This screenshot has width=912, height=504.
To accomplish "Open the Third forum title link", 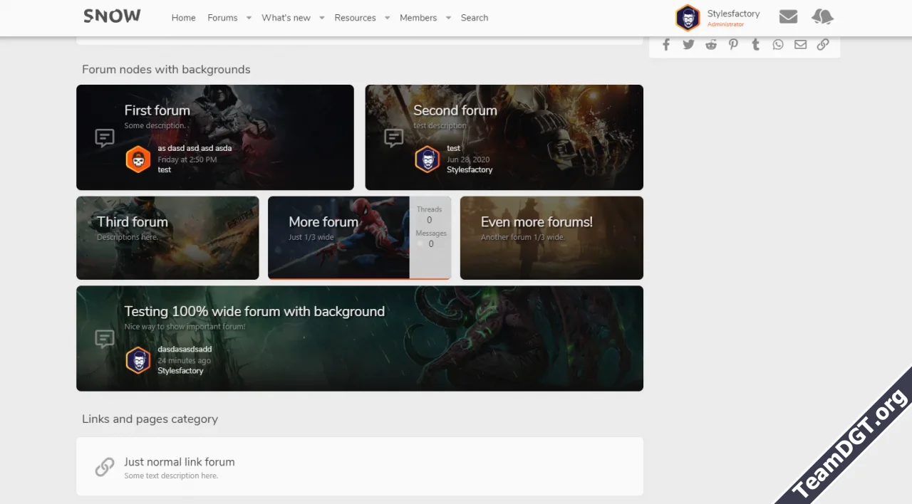I will pos(133,222).
